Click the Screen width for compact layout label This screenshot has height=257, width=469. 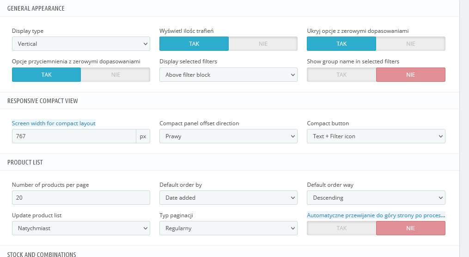[x=54, y=123]
